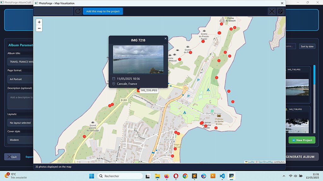Open the Page format A4 Portrait dropdown
This screenshot has width=323, height=181.
tap(21, 79)
